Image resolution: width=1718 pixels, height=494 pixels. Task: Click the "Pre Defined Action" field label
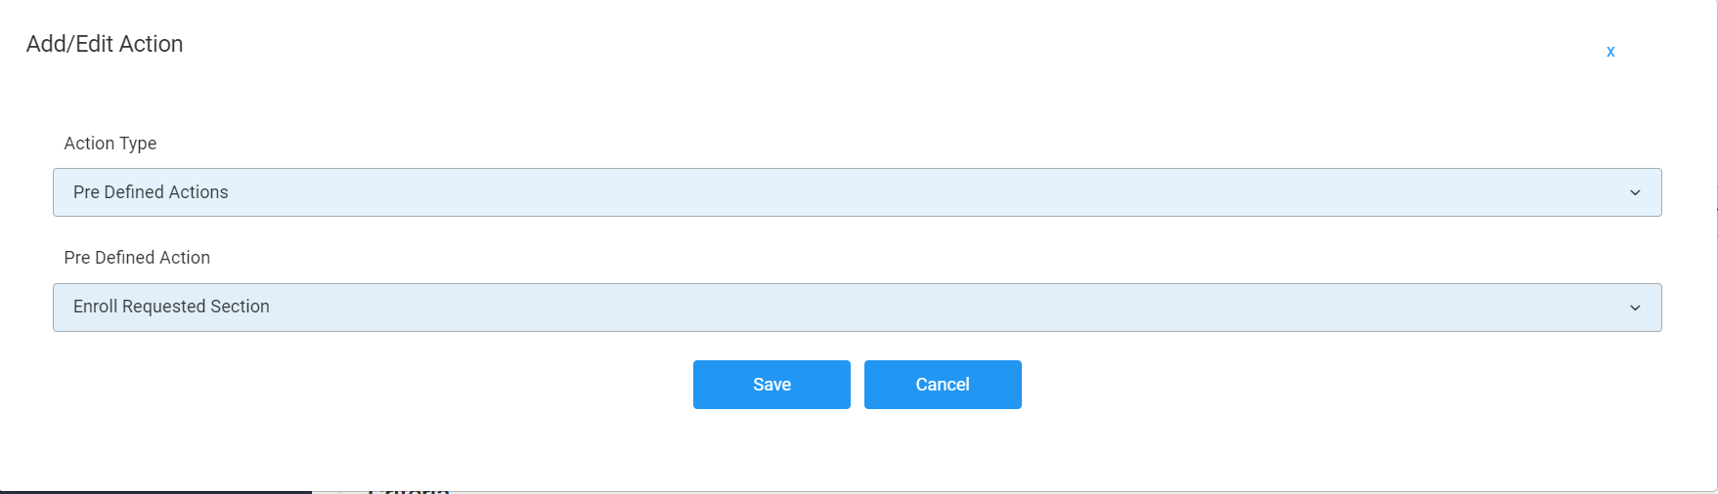tap(137, 258)
